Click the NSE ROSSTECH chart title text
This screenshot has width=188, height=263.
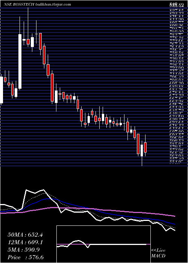37,5
